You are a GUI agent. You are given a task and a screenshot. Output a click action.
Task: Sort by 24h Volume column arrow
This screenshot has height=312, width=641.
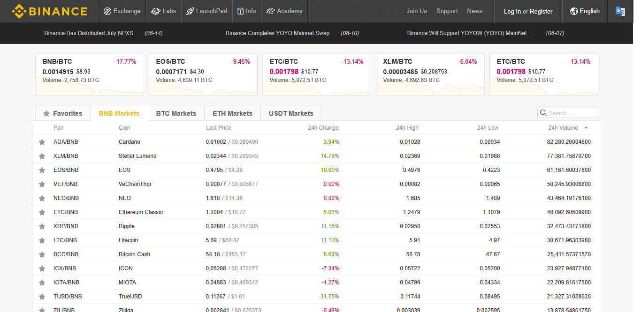tap(586, 128)
